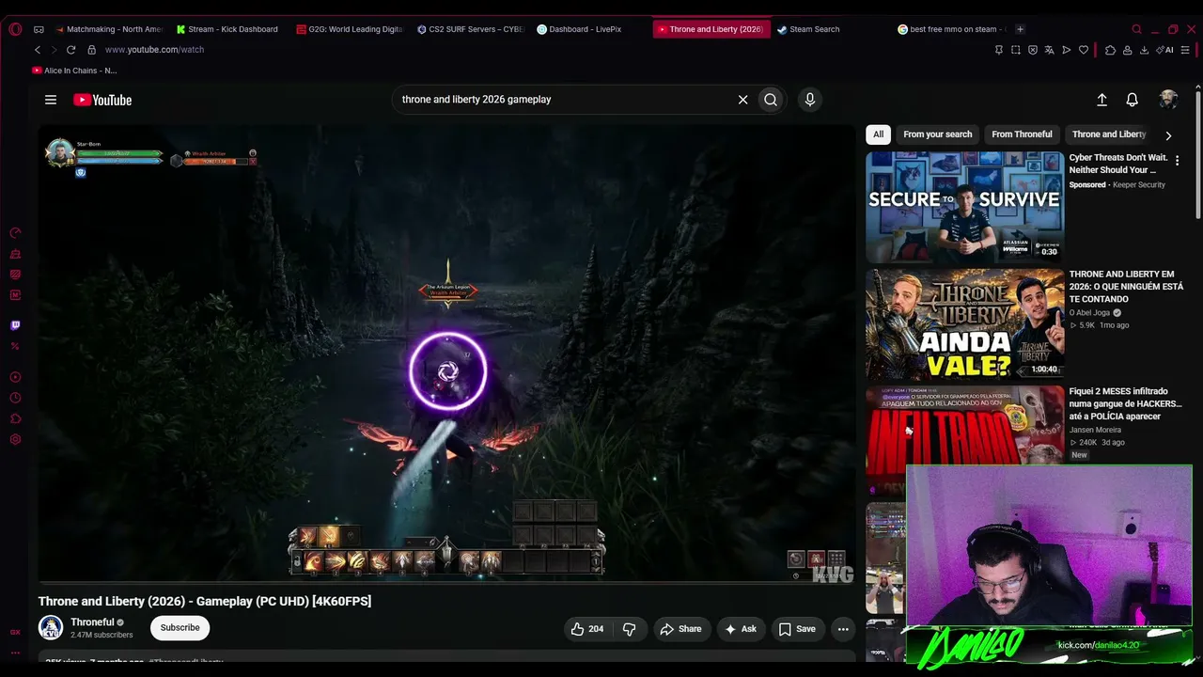Go to the YouTube home logo
Screen dimensions: 1203x677
(x=102, y=100)
